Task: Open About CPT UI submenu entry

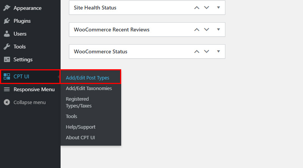Action: (80, 137)
